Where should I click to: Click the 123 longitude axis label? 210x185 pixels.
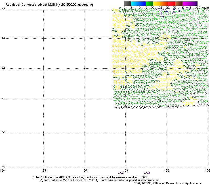43,170
